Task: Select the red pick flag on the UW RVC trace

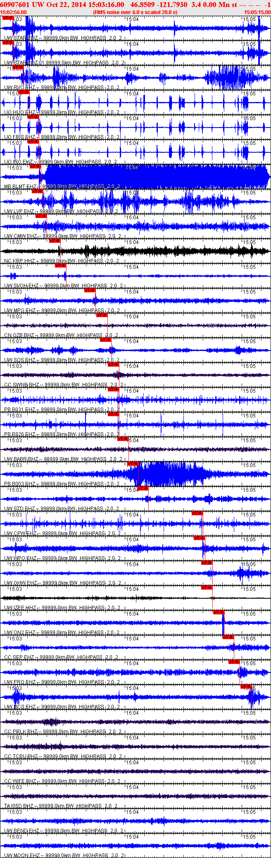Action: (18, 67)
